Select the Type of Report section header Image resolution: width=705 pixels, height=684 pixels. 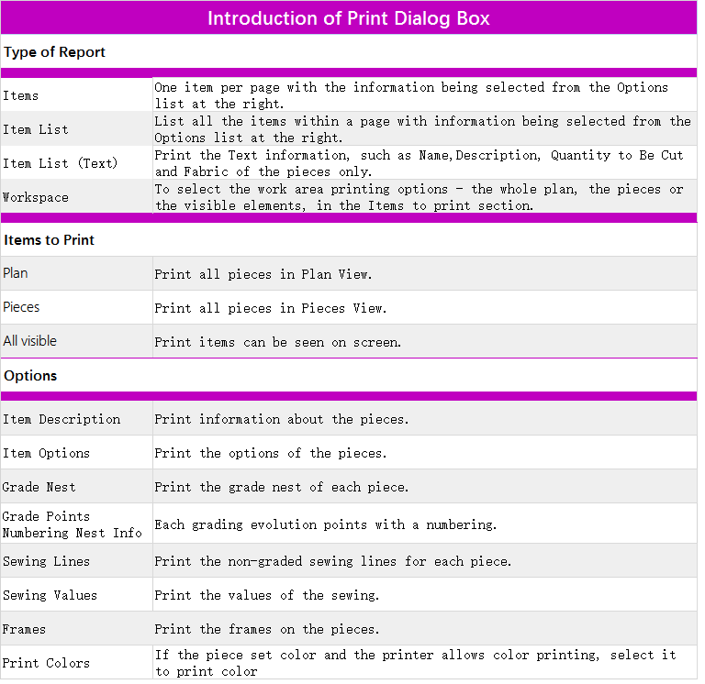point(54,52)
